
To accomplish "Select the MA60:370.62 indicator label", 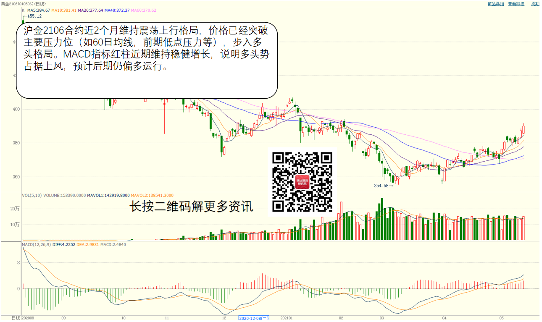I will [143, 10].
